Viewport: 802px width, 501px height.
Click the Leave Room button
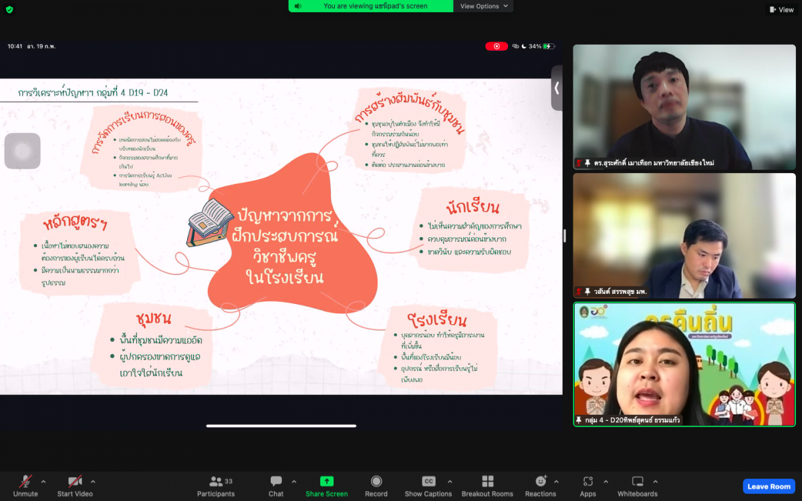pyautogui.click(x=769, y=486)
